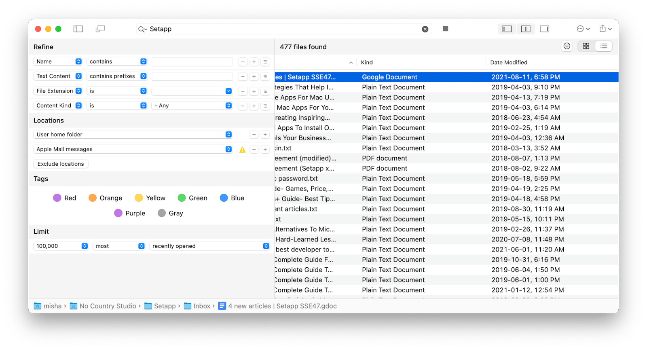Open the 'recently opened' dropdown
This screenshot has width=647, height=351.
[209, 246]
